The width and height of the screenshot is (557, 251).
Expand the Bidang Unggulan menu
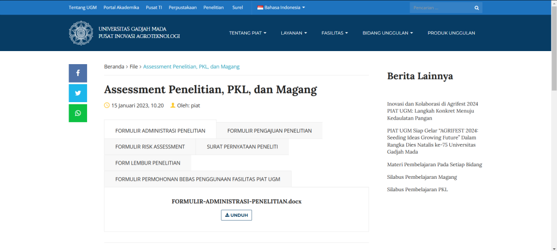point(387,33)
